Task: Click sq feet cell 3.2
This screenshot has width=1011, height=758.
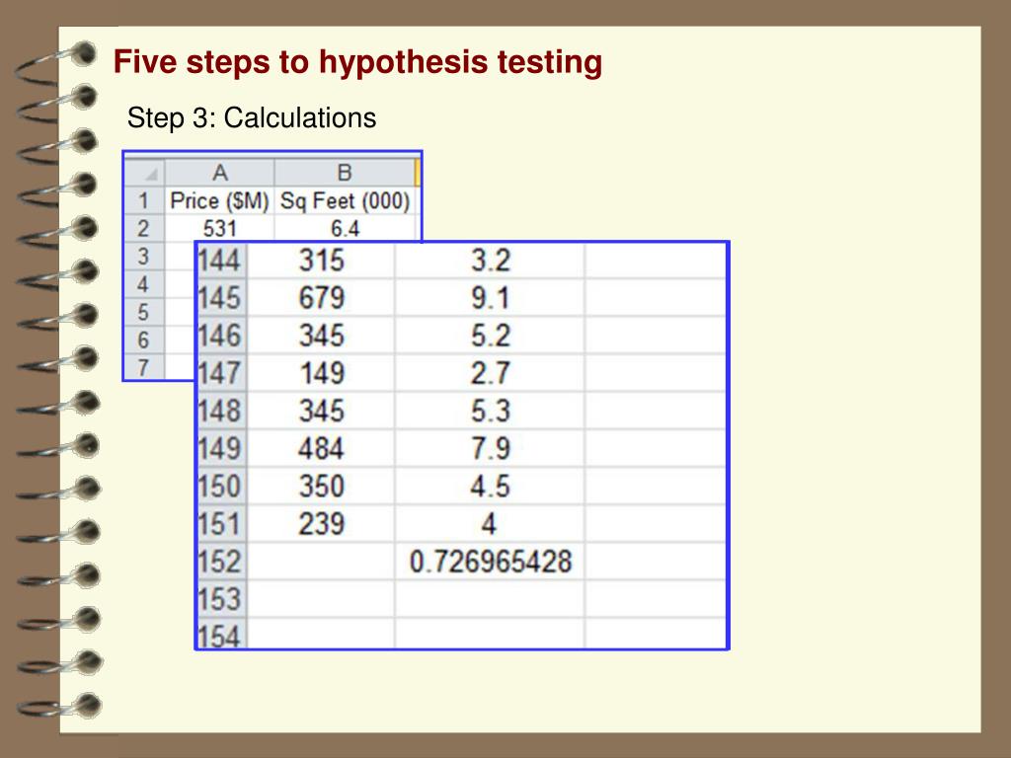Action: tap(490, 261)
